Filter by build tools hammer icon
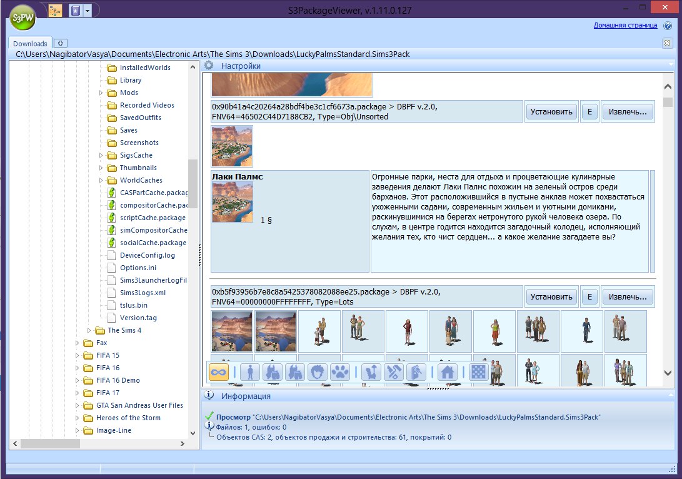This screenshot has width=682, height=479. point(394,373)
